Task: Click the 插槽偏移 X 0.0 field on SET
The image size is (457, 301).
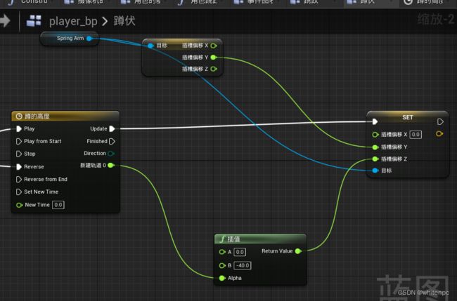Action: click(416, 134)
